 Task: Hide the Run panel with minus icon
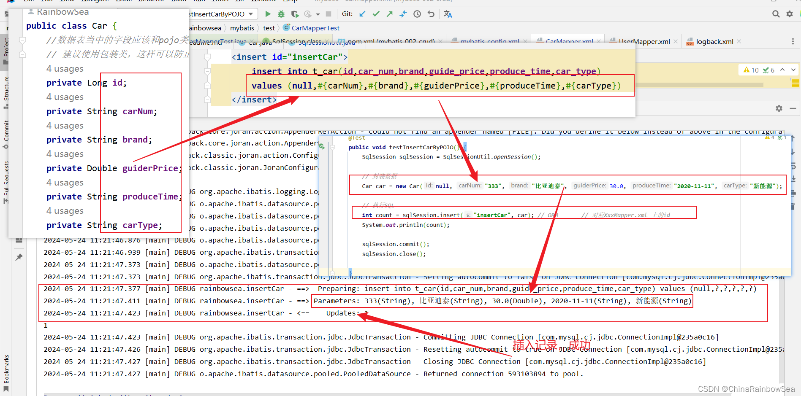point(793,108)
